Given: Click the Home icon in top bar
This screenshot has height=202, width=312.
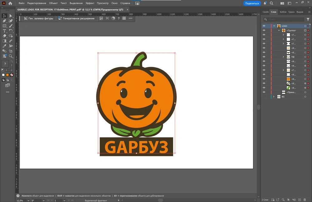Looking at the screenshot, I should click(10, 3).
